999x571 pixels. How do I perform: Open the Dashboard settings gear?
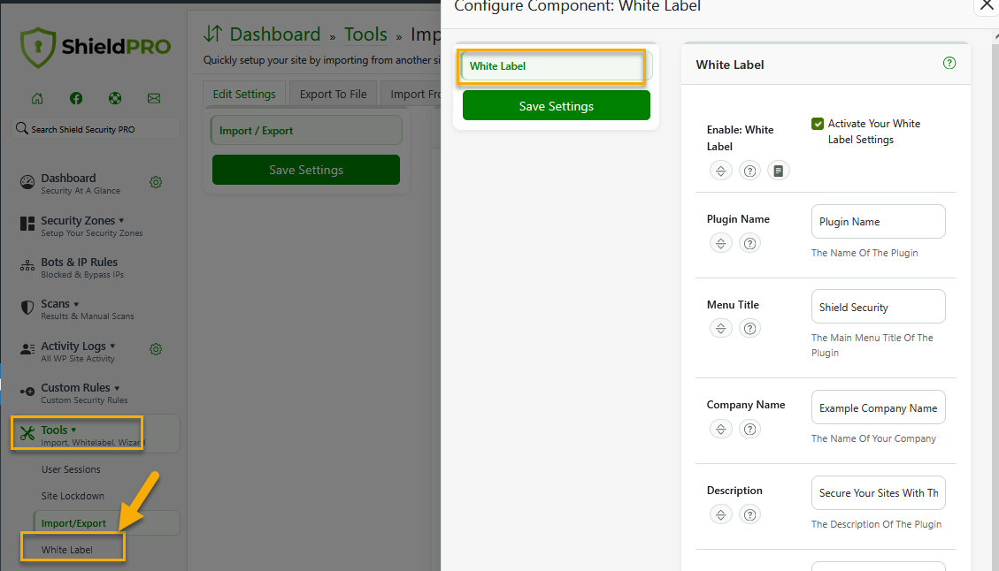[156, 182]
